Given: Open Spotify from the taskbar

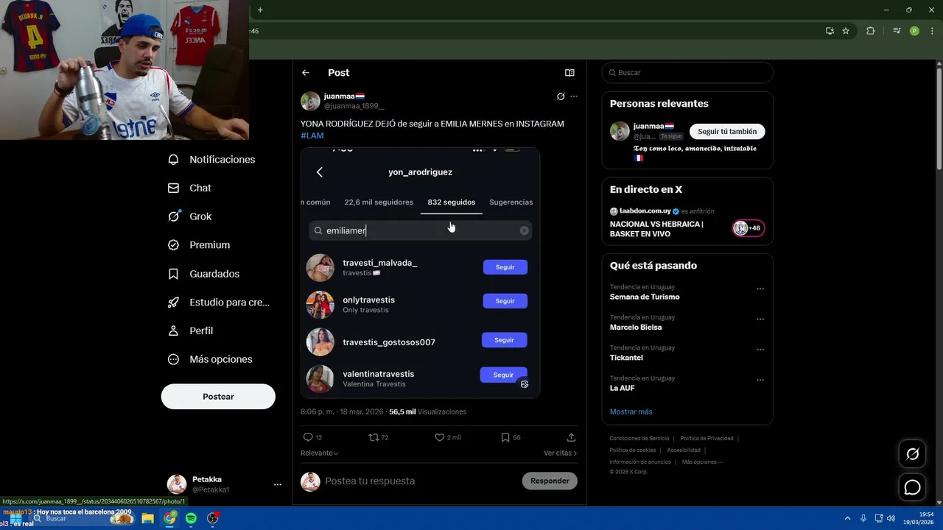Looking at the screenshot, I should [x=191, y=518].
